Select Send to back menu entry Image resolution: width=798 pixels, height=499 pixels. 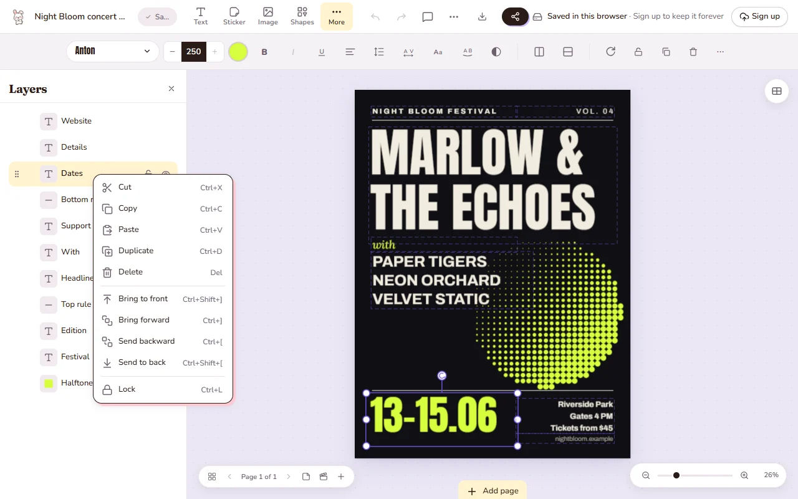[163, 362]
